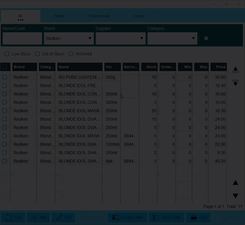Image resolution: width=245 pixels, height=225 pixels.
Task: Enable the Out of Stock filter
Action: click(x=37, y=54)
